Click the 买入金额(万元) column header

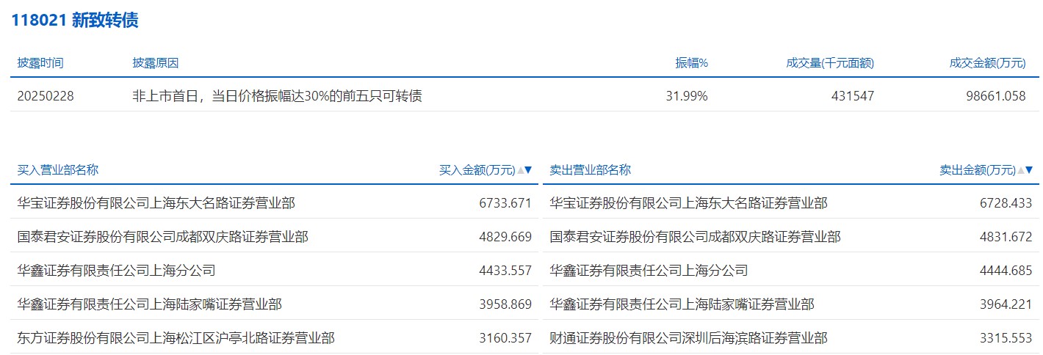click(477, 170)
